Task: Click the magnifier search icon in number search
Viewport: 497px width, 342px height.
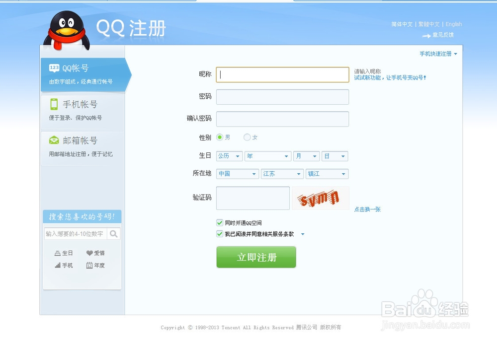Action: pos(113,234)
